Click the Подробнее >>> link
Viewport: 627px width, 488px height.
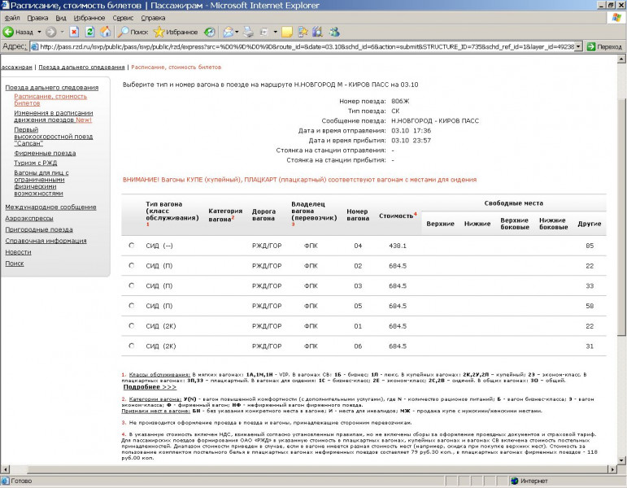150,387
